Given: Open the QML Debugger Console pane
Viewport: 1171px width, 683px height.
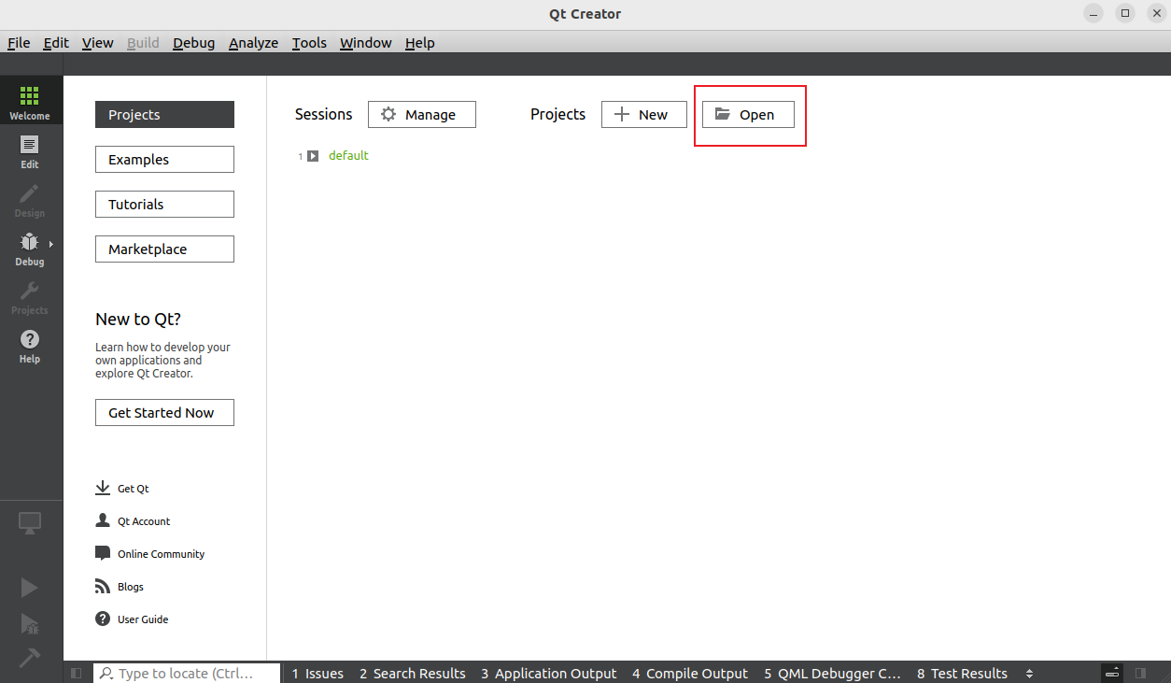Looking at the screenshot, I should tap(832, 673).
